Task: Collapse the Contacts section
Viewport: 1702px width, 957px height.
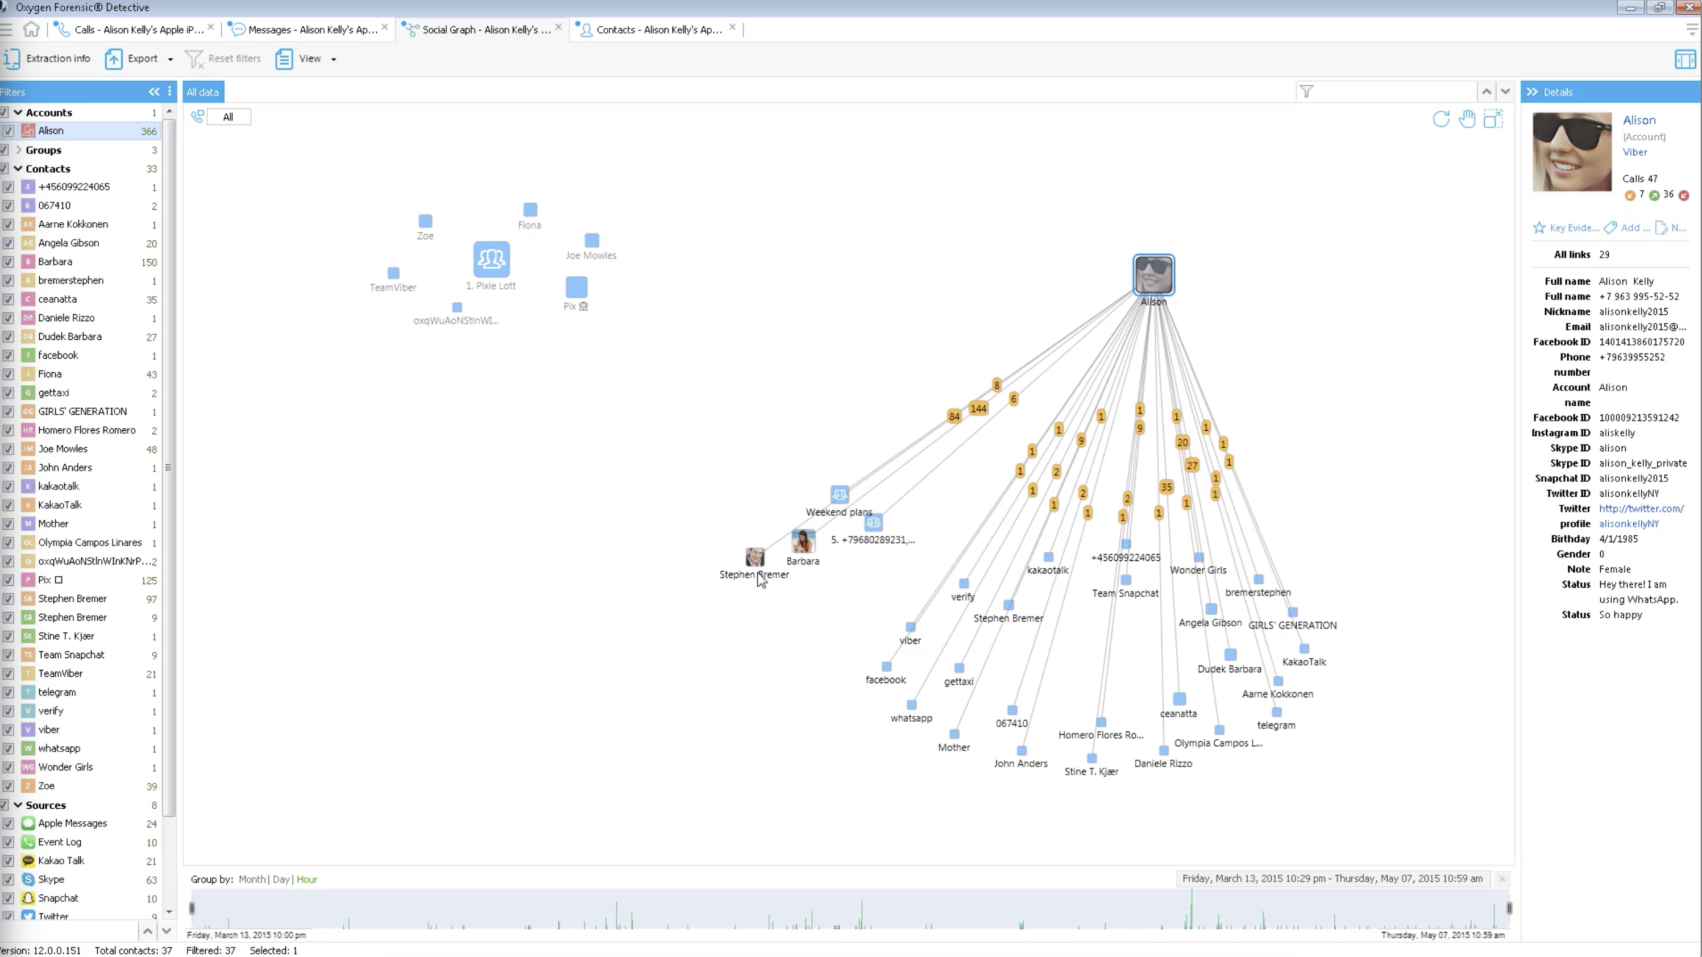Action: [18, 168]
